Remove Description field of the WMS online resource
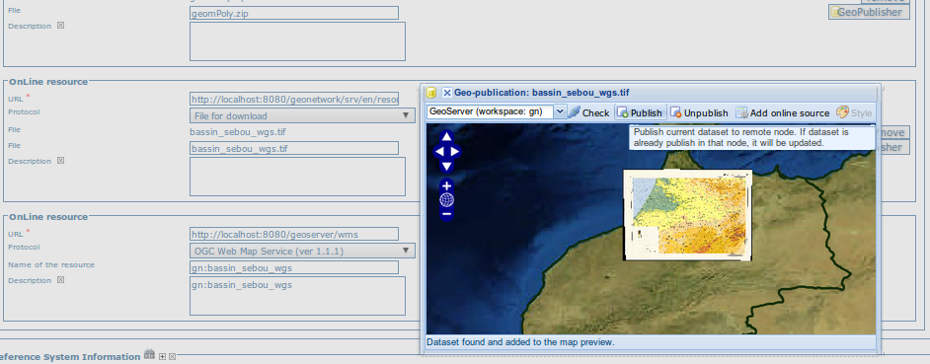Image resolution: width=930 pixels, height=364 pixels. coord(60,280)
